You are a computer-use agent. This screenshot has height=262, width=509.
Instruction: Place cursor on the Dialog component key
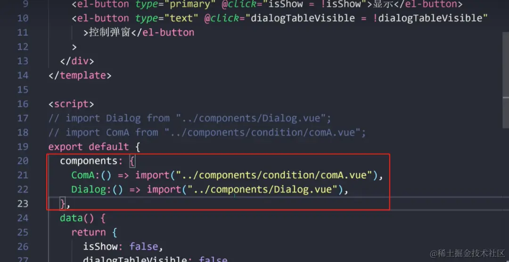click(89, 190)
